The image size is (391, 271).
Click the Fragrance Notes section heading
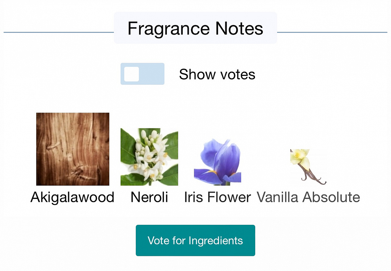coord(195,28)
